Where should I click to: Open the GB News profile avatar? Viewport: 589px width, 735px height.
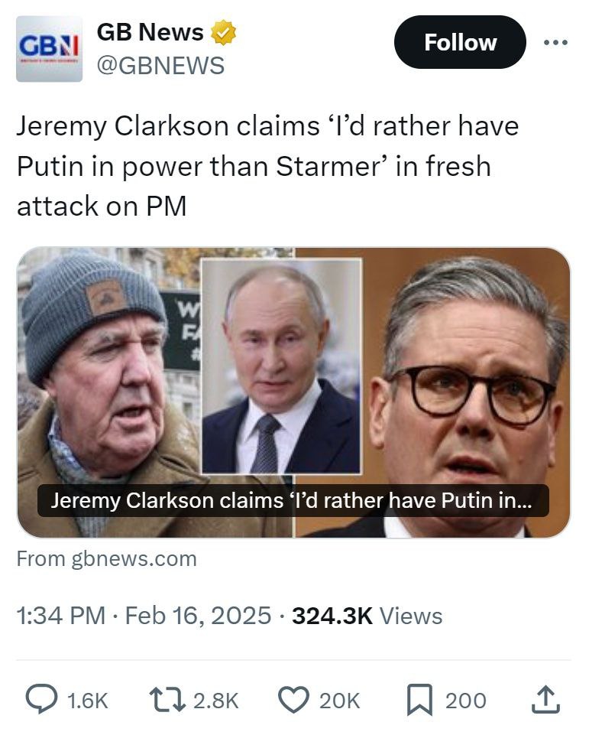[x=49, y=49]
